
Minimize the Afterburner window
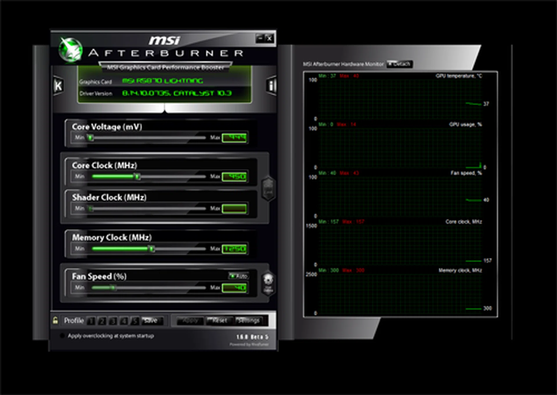pos(260,38)
